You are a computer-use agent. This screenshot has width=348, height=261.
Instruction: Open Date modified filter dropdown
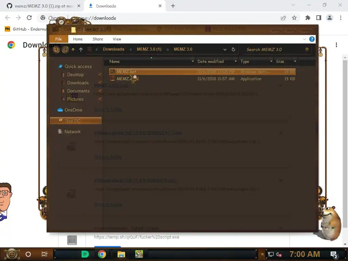tap(236, 62)
